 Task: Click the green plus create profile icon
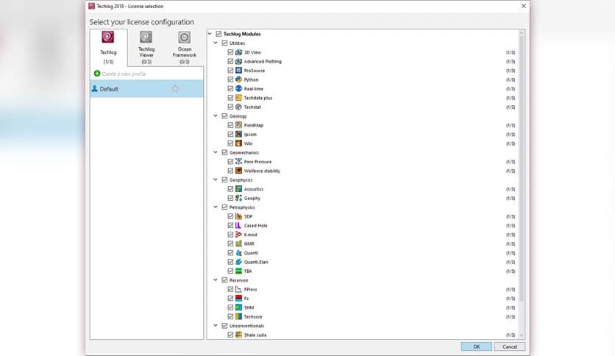tap(97, 74)
